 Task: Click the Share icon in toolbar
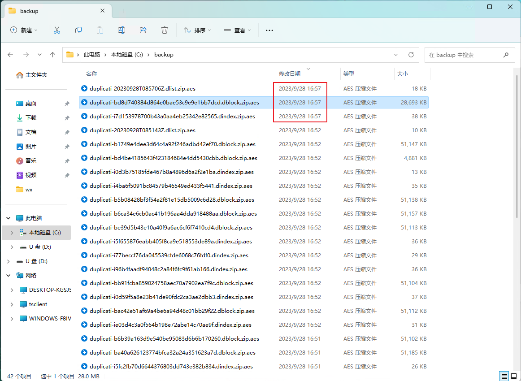tap(143, 30)
